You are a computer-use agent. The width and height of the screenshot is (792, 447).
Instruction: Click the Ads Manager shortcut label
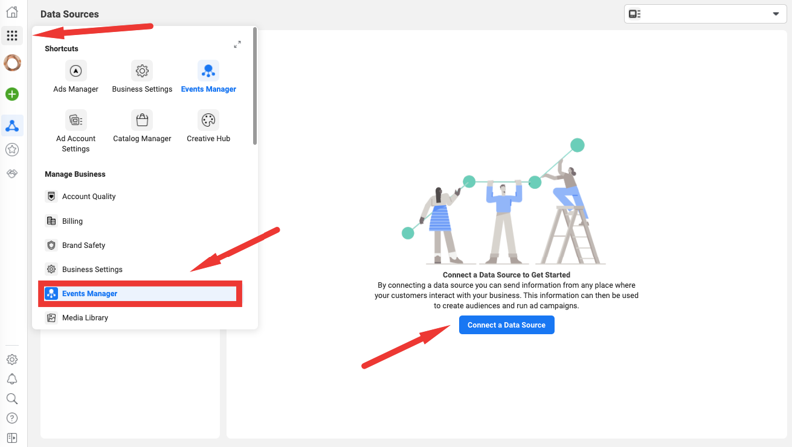[x=76, y=89]
